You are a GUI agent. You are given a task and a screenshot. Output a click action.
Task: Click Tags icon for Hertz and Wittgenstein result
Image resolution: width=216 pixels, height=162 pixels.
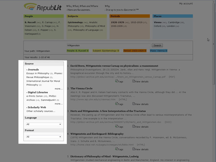pyautogui.click(x=116, y=127)
